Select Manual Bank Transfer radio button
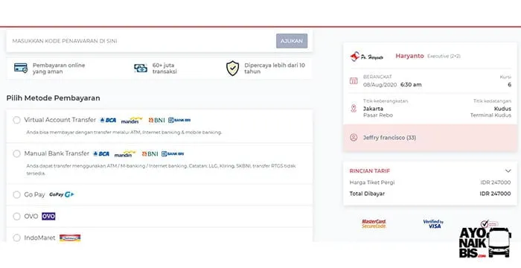521x268 pixels. [x=16, y=153]
